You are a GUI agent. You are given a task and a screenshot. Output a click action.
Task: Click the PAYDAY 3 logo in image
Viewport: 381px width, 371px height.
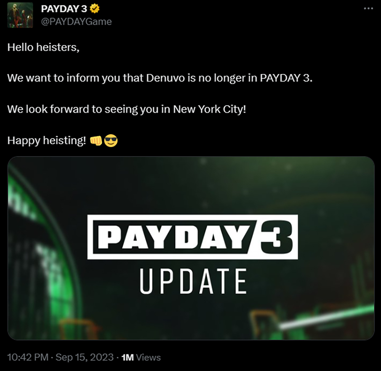(x=192, y=237)
